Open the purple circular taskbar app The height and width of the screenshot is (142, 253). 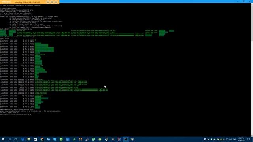click(x=119, y=139)
